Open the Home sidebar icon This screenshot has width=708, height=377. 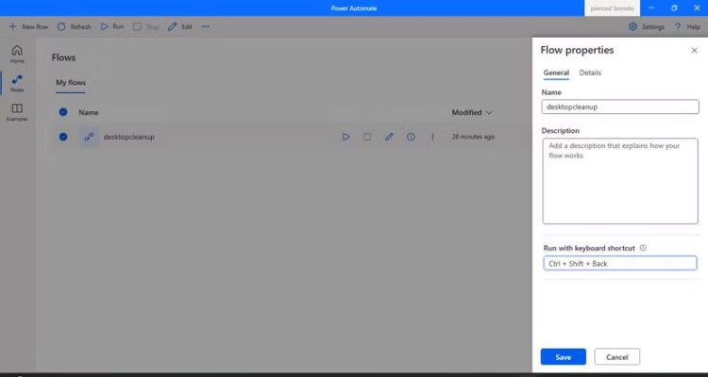pyautogui.click(x=17, y=51)
